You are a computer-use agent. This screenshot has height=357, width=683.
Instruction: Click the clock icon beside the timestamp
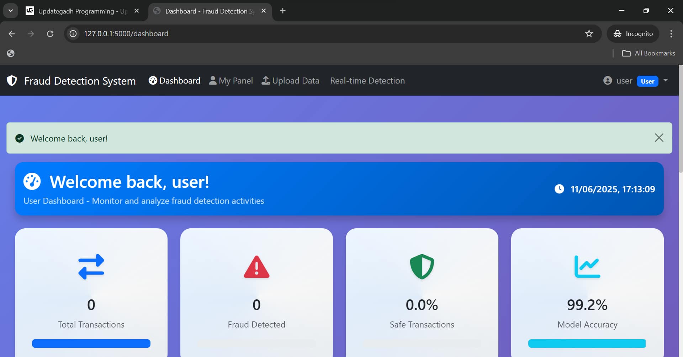coord(559,189)
